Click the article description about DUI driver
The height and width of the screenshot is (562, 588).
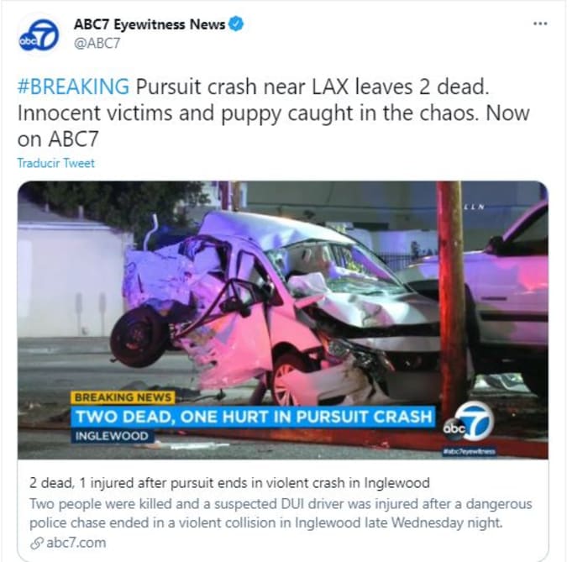tap(281, 513)
